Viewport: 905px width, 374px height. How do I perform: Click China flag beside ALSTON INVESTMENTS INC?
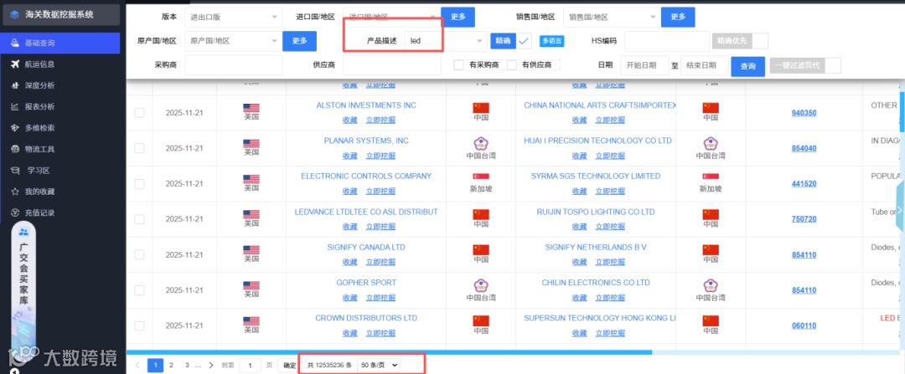[x=481, y=108]
